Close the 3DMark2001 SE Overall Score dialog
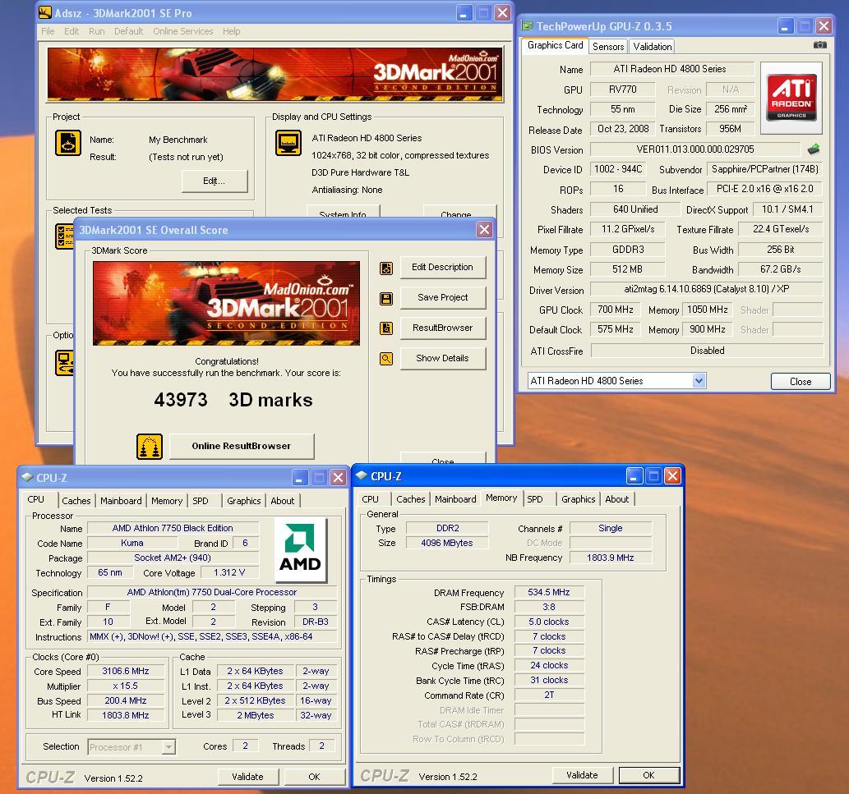Screen dimensions: 849x794 tap(484, 229)
